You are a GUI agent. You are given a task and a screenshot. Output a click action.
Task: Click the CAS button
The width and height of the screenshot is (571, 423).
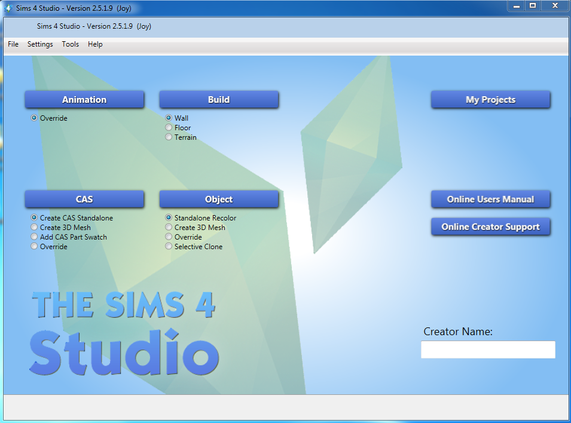point(84,199)
